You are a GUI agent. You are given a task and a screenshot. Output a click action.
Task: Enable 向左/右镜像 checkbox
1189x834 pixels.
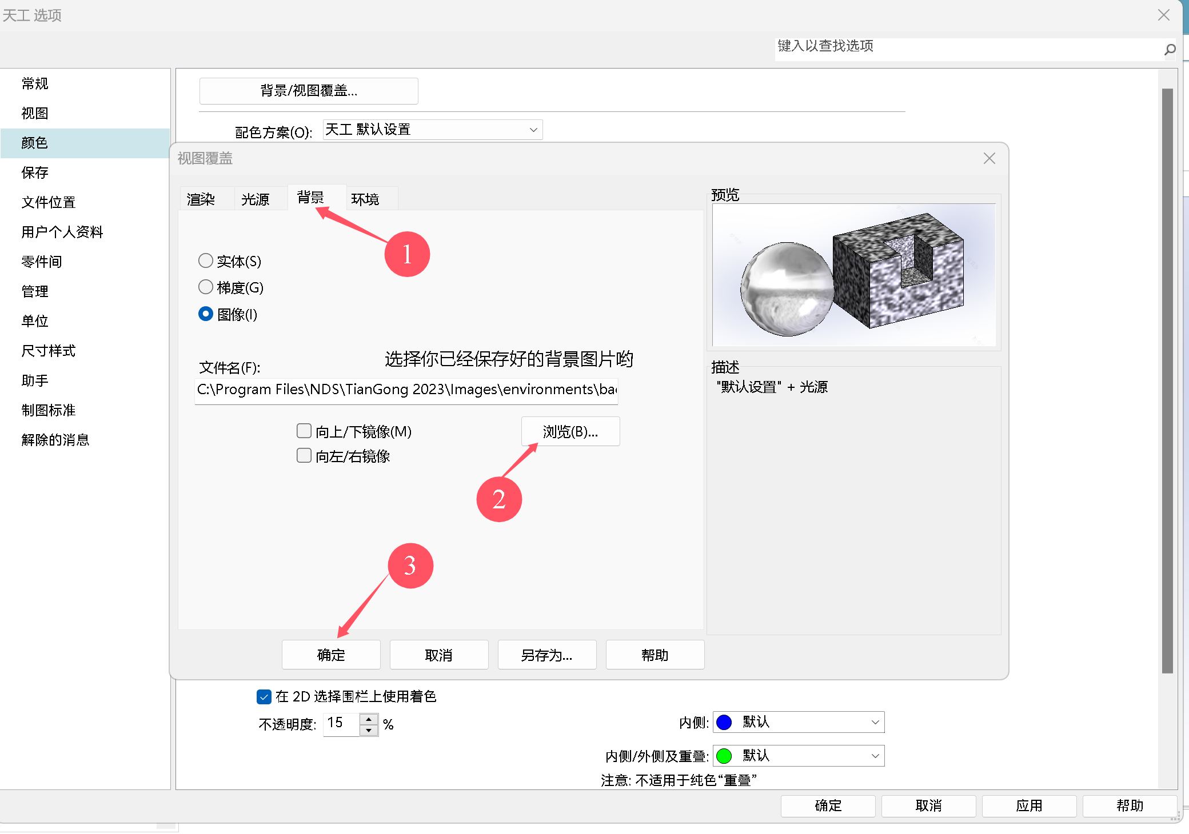(304, 455)
